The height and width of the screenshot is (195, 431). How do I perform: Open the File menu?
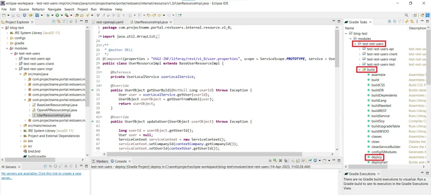4,9
